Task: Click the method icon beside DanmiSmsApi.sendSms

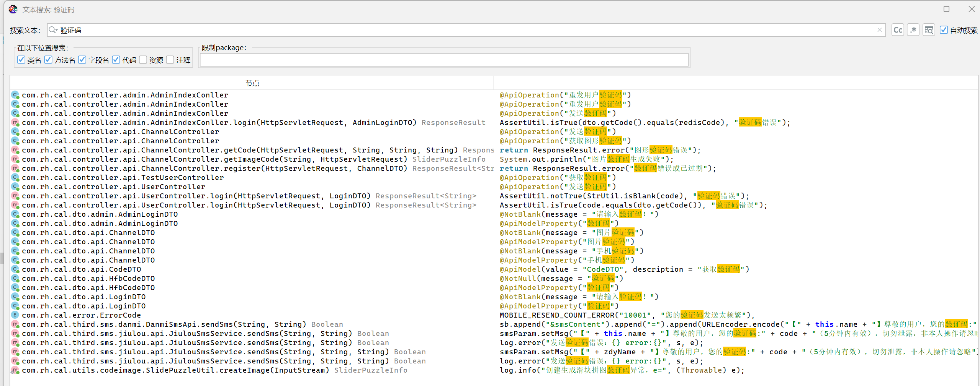Action: (15, 324)
